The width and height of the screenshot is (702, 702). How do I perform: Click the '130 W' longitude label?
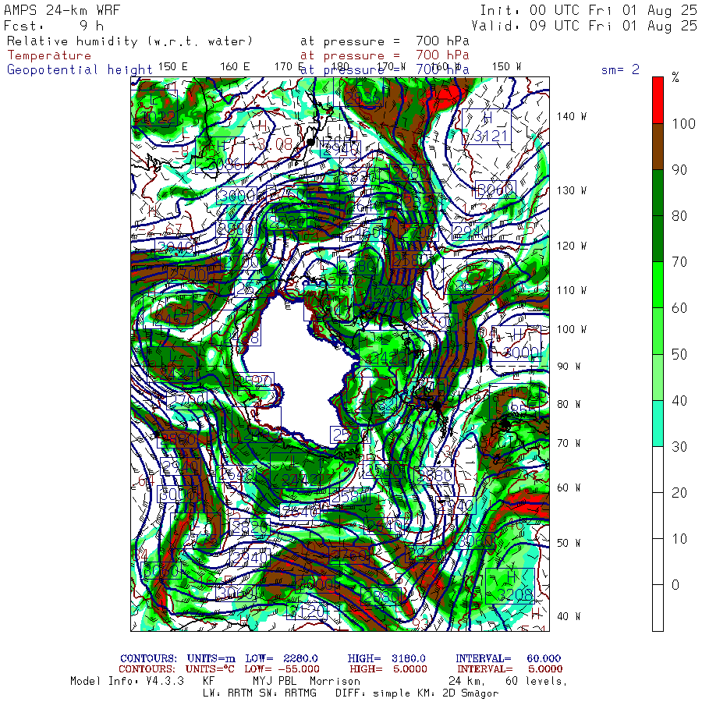click(572, 190)
